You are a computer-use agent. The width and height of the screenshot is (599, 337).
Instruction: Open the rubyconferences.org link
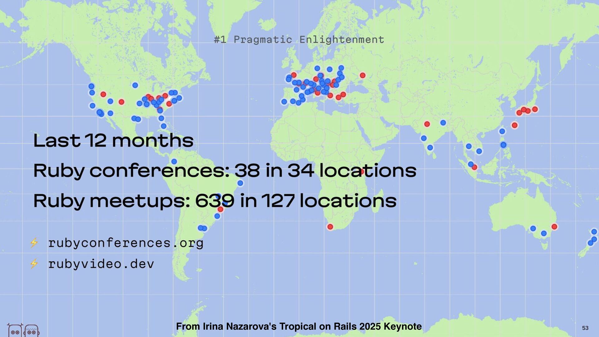(125, 243)
